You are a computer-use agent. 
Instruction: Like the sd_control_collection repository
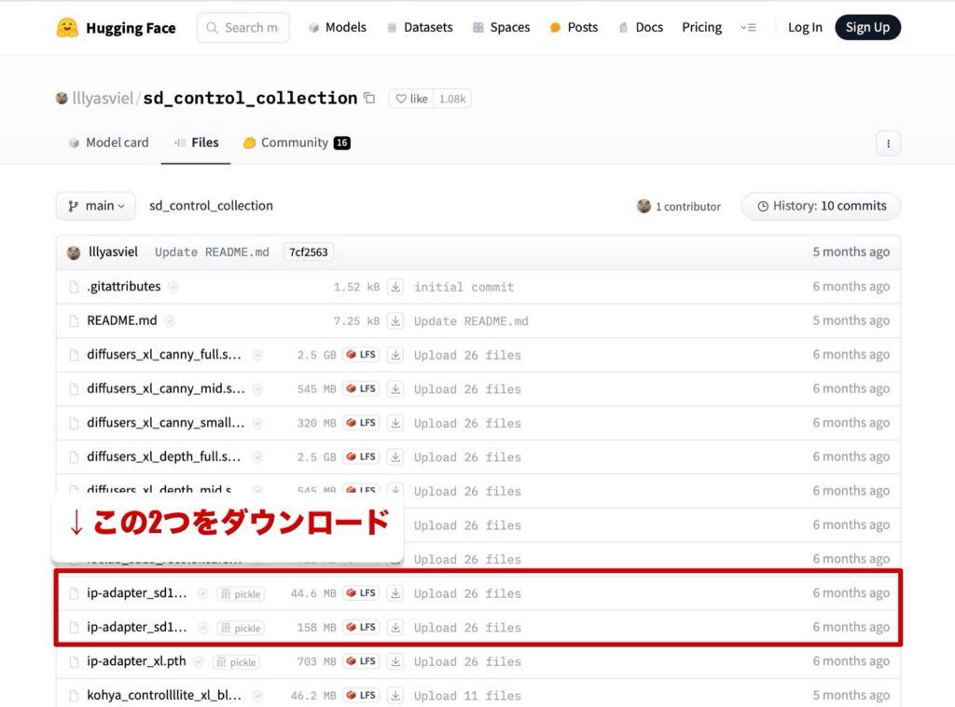[x=410, y=99]
